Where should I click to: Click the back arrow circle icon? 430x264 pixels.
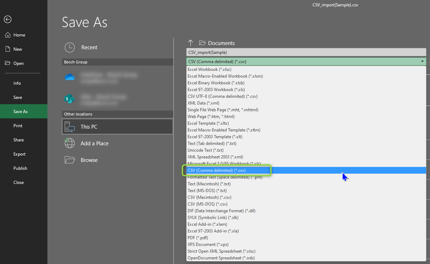(x=7, y=19)
